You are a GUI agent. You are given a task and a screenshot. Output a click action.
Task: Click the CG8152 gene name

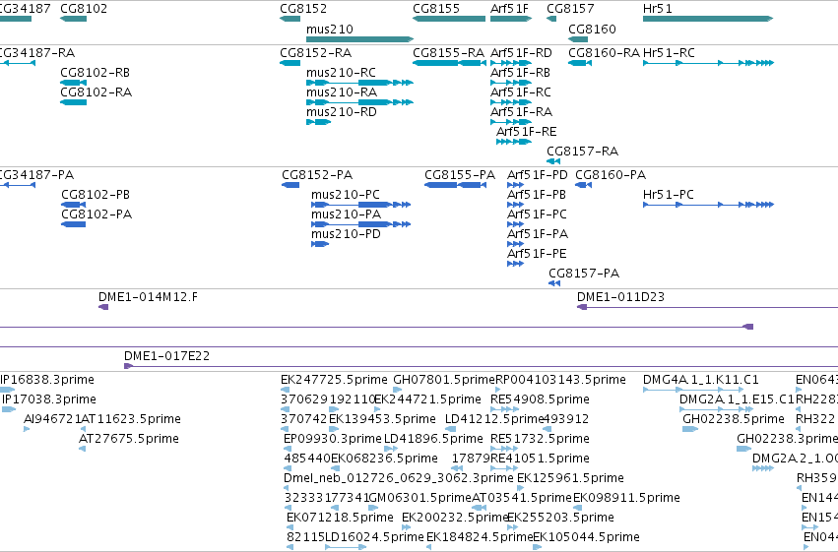[x=303, y=9]
